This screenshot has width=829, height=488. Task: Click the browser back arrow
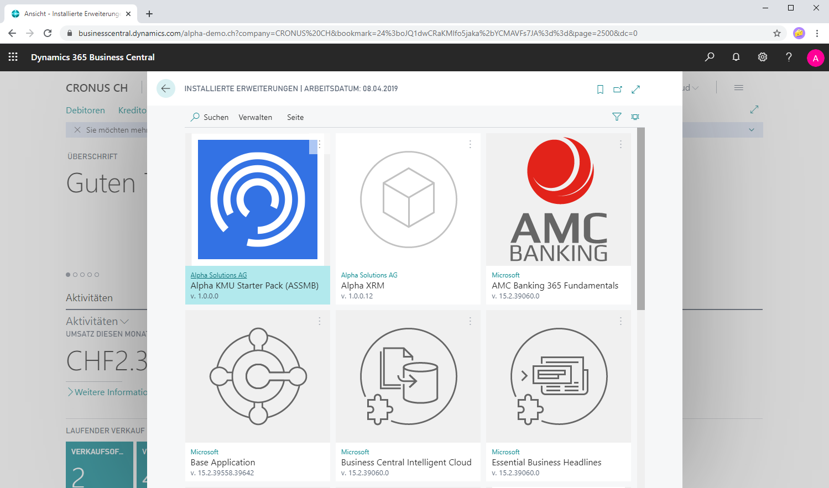pos(12,33)
